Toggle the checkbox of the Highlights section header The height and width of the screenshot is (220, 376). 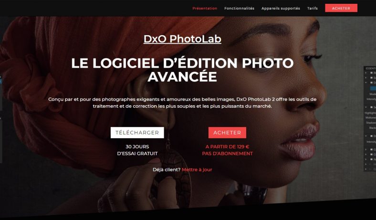click(x=371, y=107)
